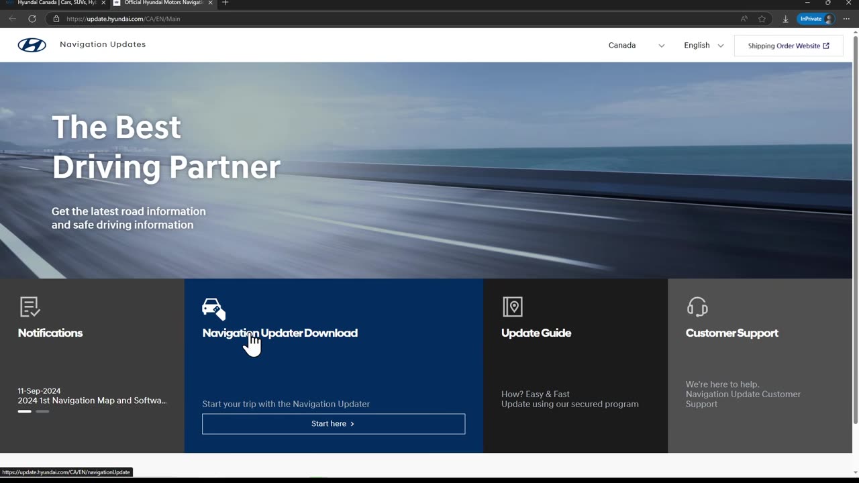
Task: Open the browser Settings and more menu
Action: (846, 19)
